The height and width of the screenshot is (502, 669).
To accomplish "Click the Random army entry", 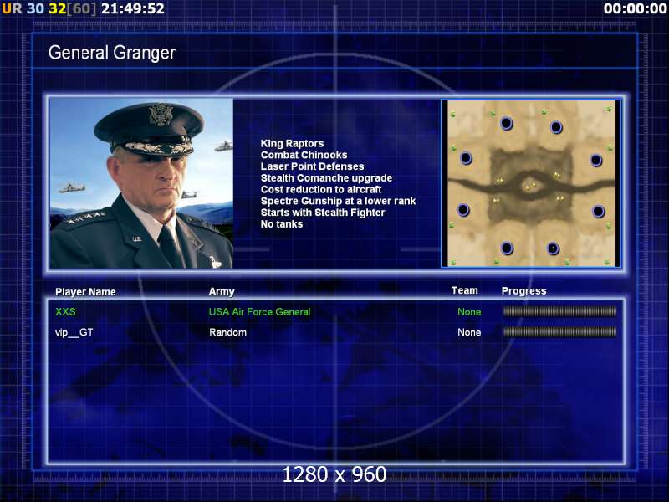I will [227, 332].
